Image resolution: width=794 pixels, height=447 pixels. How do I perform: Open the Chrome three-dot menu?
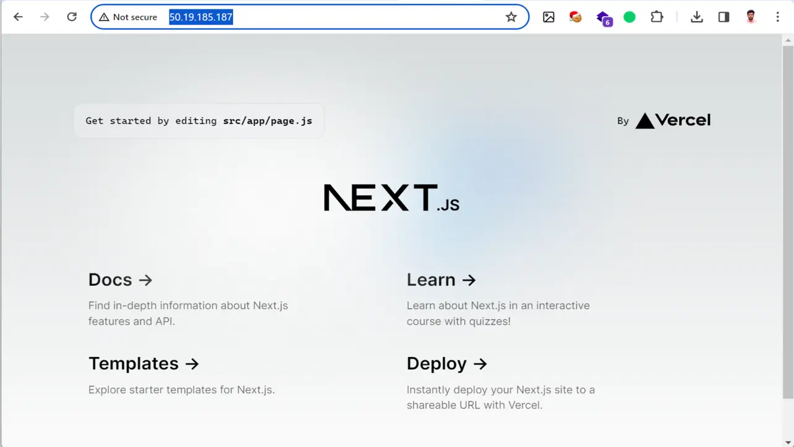point(777,17)
